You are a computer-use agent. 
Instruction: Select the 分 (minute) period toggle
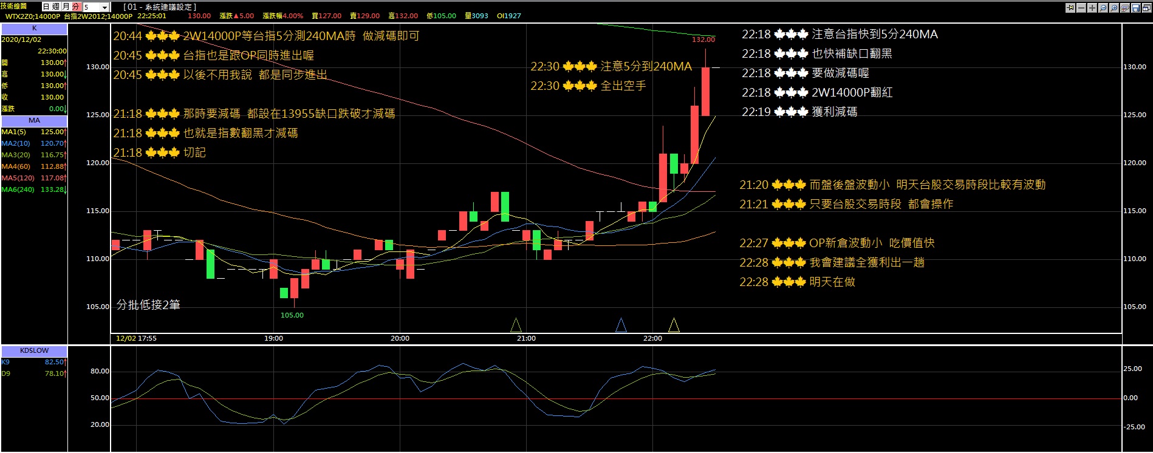coord(75,7)
